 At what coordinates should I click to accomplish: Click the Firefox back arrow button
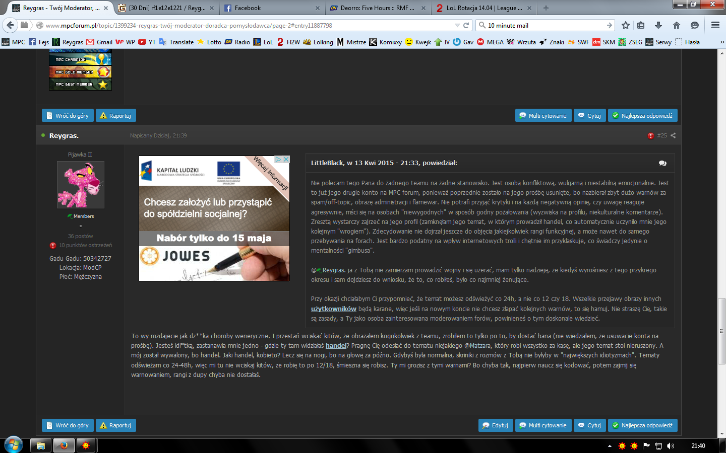[x=10, y=25]
